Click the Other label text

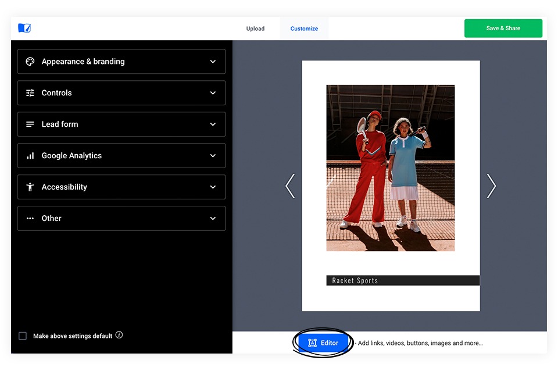pyautogui.click(x=52, y=218)
